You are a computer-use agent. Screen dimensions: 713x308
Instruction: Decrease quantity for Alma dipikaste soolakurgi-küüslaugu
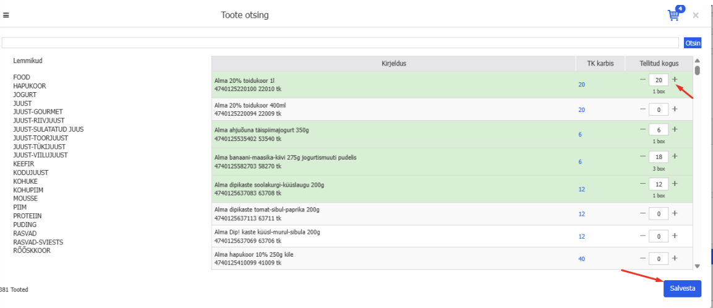pos(643,184)
